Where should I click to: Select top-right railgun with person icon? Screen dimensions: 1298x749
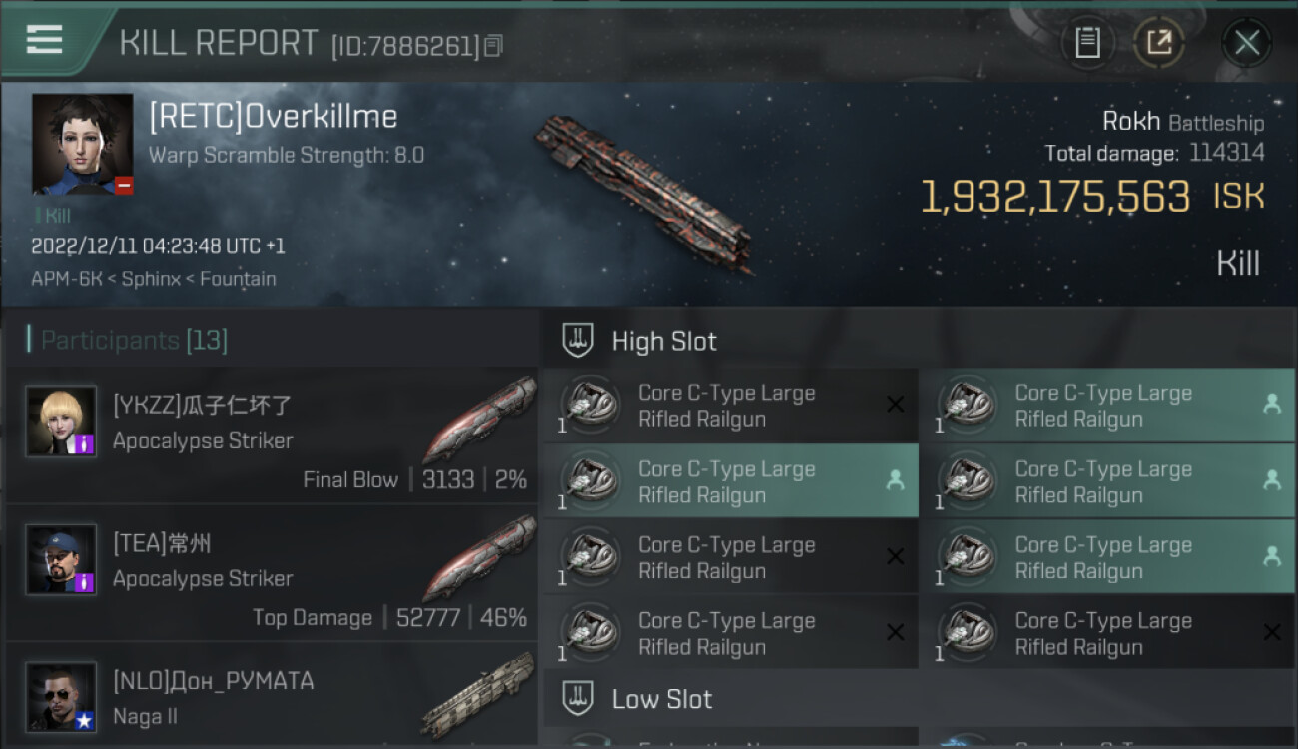coord(1107,405)
